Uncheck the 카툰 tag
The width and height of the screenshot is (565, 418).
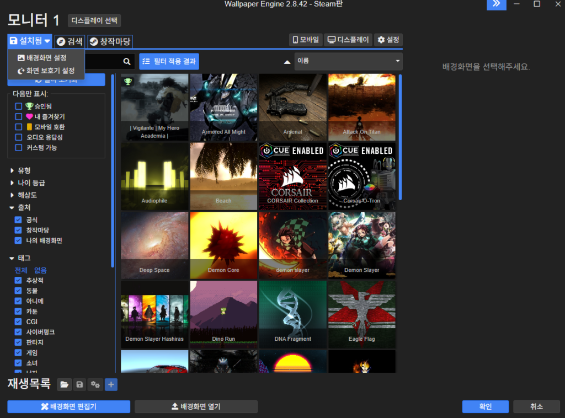tap(18, 312)
